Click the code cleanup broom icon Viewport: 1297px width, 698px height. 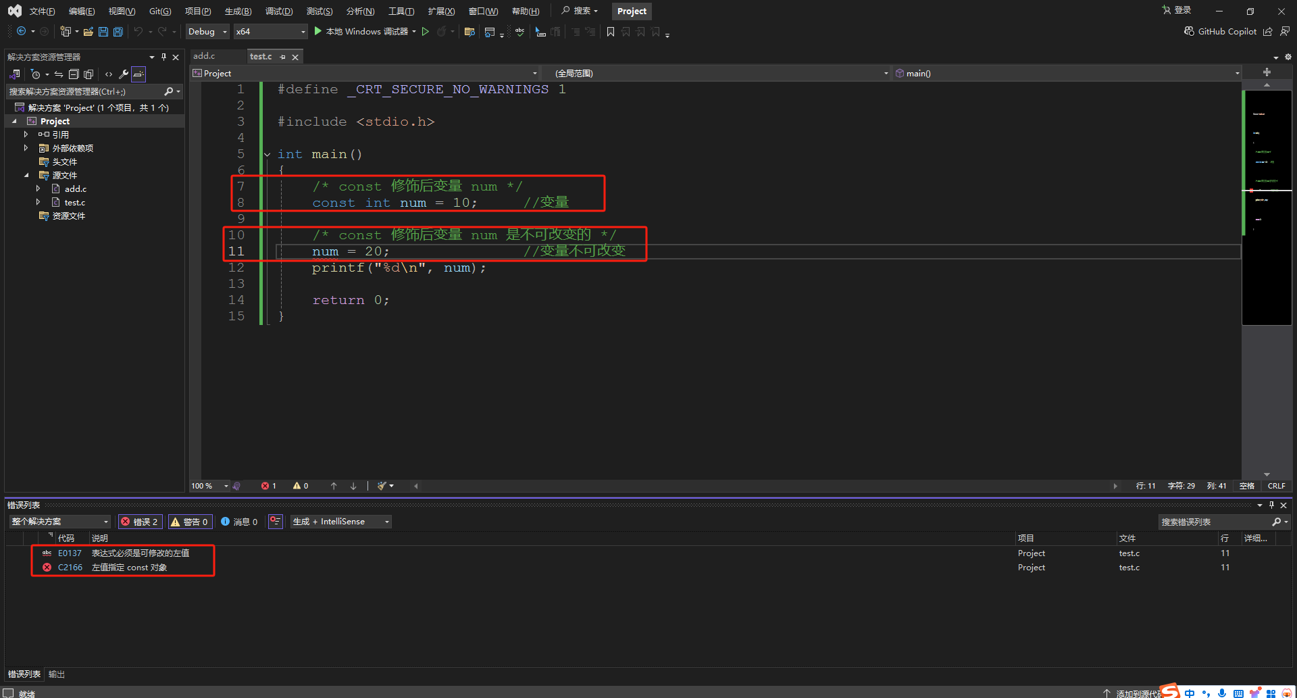[x=382, y=486]
